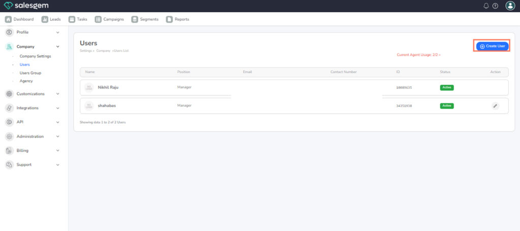Image resolution: width=520 pixels, height=231 pixels.
Task: Click the Create User button
Action: tap(492, 46)
